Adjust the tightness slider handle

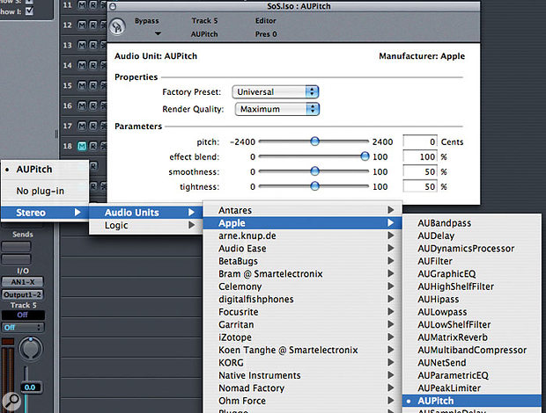click(x=314, y=186)
